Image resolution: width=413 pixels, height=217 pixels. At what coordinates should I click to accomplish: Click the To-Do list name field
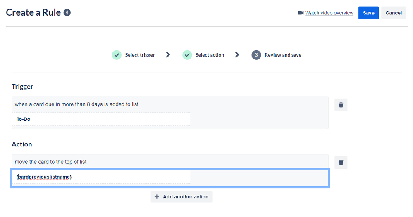pyautogui.click(x=101, y=119)
